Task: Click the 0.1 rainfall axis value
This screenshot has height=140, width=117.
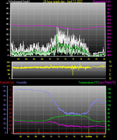Action: point(11,129)
